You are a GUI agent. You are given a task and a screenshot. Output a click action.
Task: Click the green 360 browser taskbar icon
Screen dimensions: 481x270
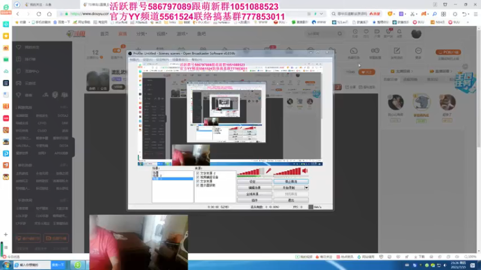pos(78,265)
